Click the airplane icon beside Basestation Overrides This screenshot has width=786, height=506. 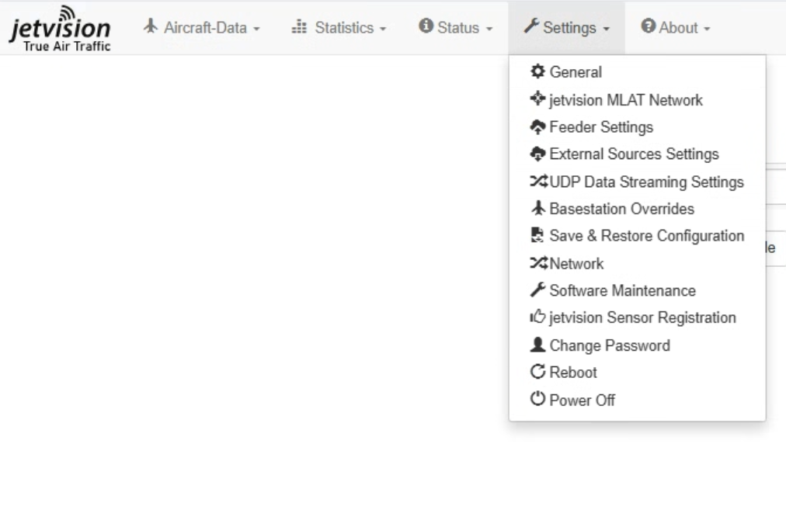[x=537, y=210]
